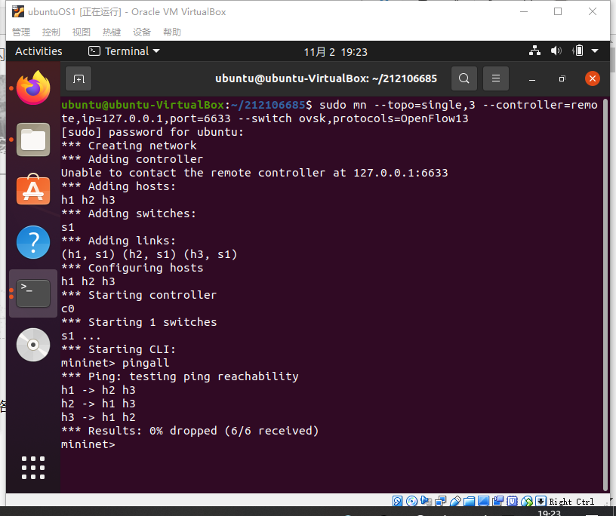Open the terminal hamburger menu
The height and width of the screenshot is (516, 616).
tap(496, 78)
